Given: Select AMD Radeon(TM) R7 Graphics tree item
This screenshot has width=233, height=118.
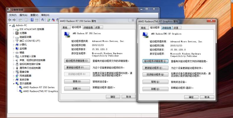Looking at the screenshot, I should [x=40, y=91].
